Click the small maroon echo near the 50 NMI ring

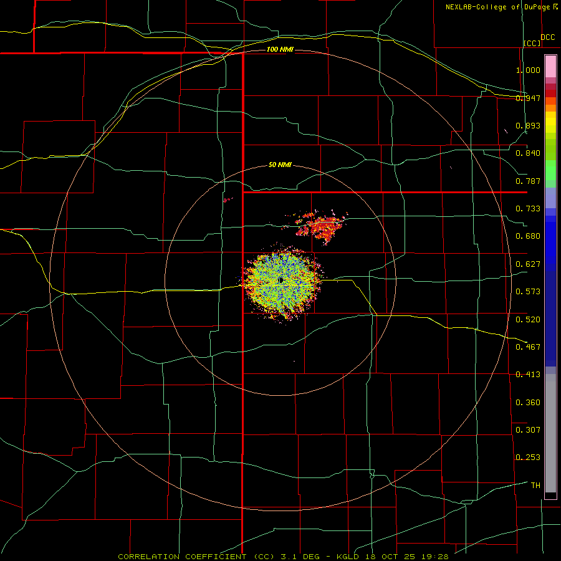pos(228,199)
